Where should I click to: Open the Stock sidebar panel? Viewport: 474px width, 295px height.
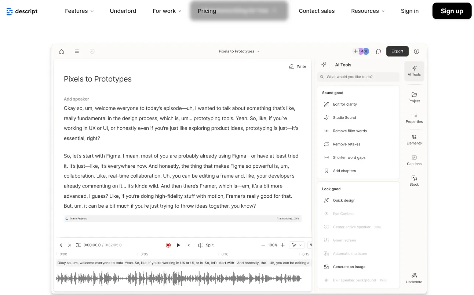(x=414, y=181)
